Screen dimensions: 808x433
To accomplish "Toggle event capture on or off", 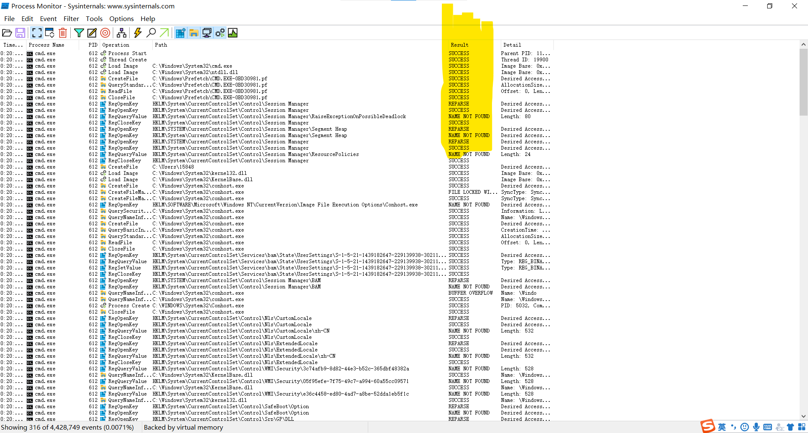I will [x=37, y=33].
